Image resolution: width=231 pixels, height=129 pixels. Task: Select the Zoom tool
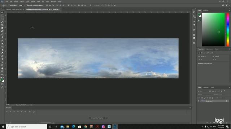click(2, 72)
